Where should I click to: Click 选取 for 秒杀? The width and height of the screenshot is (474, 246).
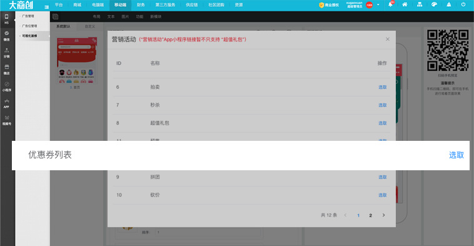pos(383,105)
